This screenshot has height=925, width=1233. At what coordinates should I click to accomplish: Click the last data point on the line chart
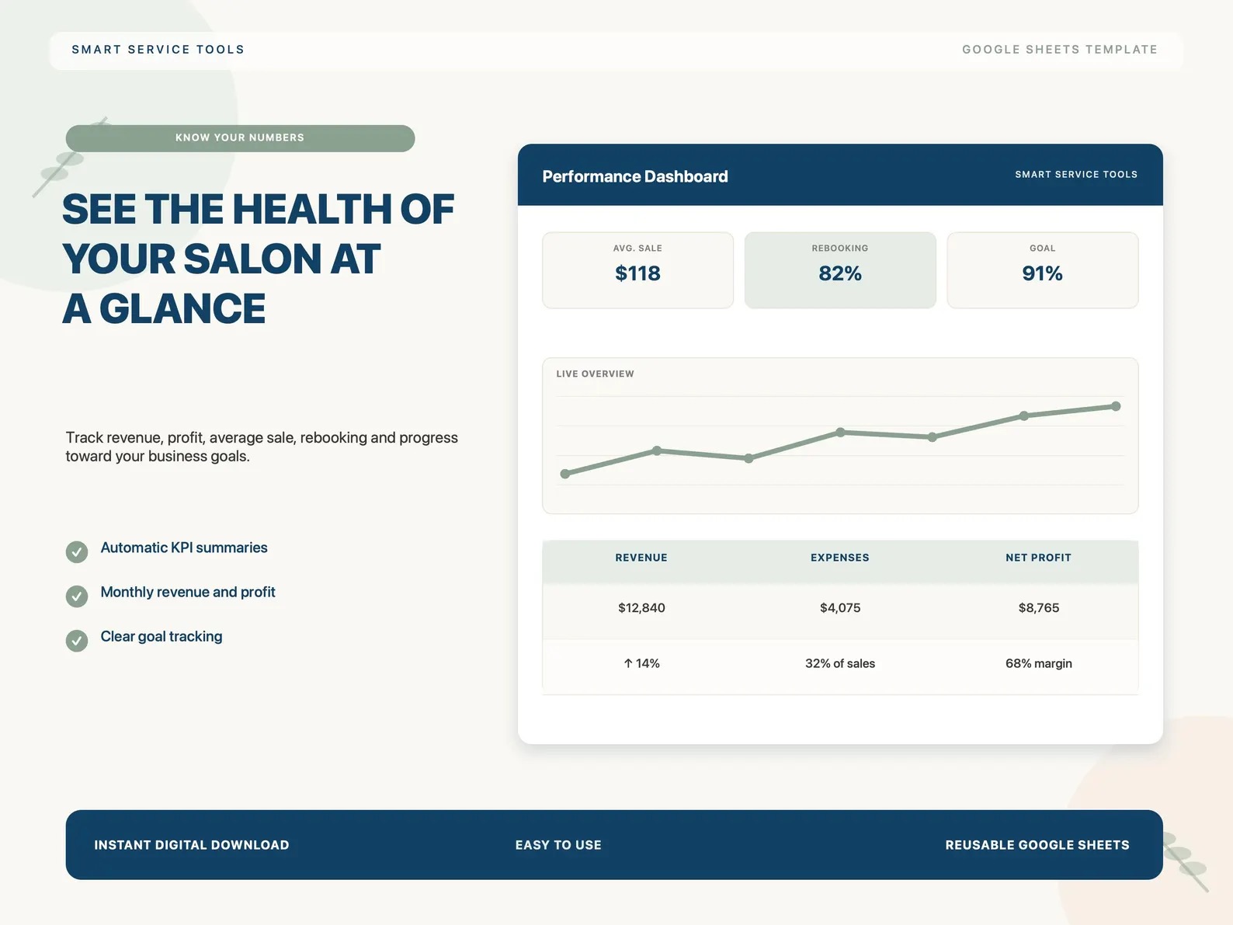[1116, 406]
